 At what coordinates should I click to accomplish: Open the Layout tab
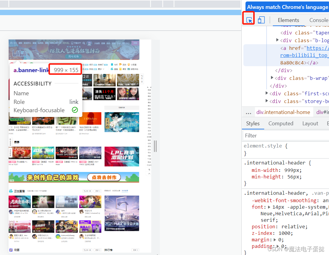[x=310, y=123]
